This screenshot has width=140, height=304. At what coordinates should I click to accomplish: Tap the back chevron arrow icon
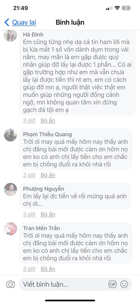coord(7,22)
